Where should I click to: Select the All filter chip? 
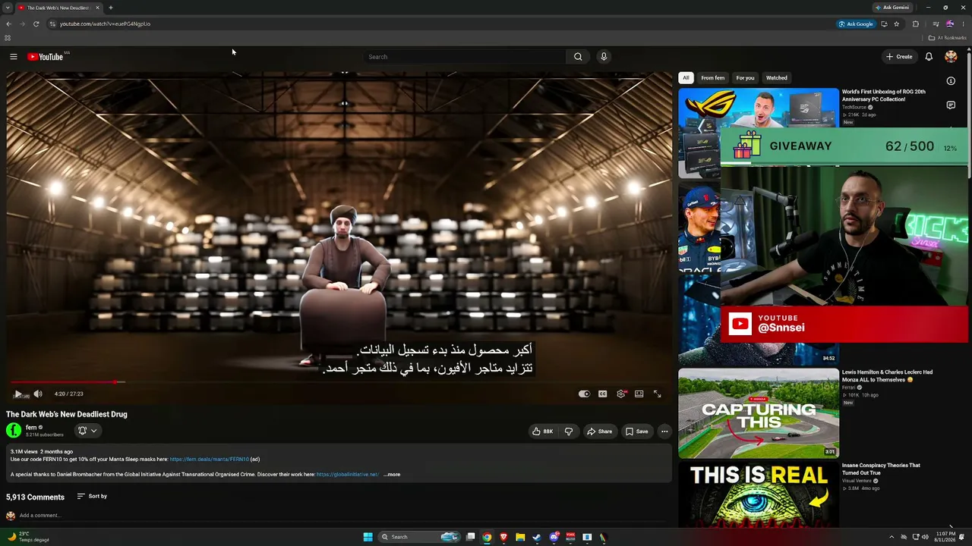click(686, 78)
